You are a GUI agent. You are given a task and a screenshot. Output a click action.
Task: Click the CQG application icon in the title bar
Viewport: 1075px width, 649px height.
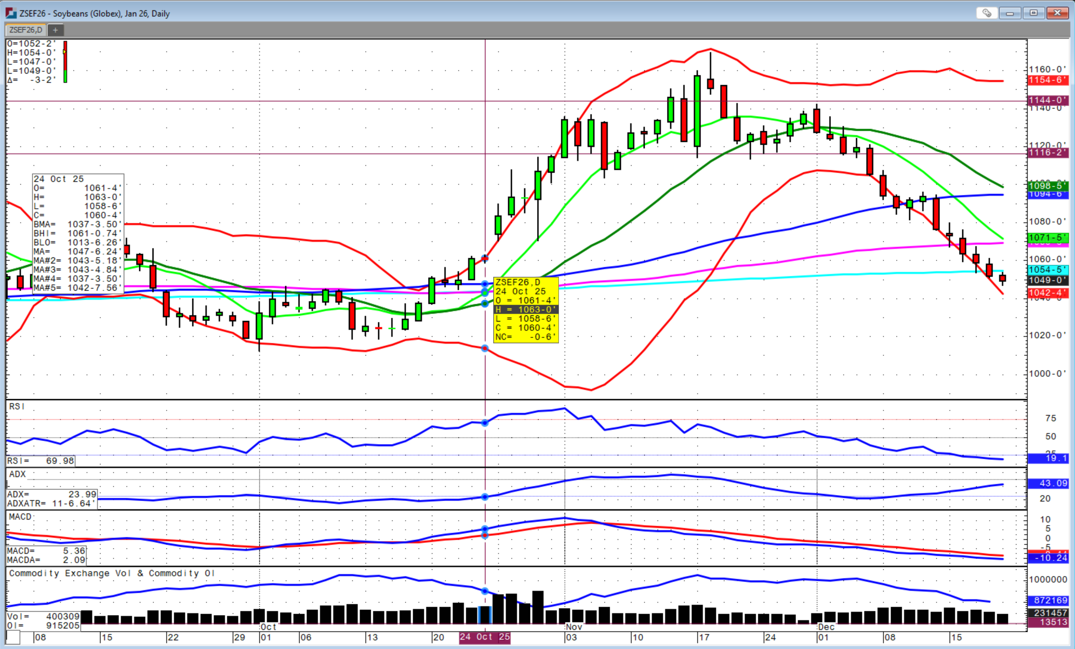[11, 13]
